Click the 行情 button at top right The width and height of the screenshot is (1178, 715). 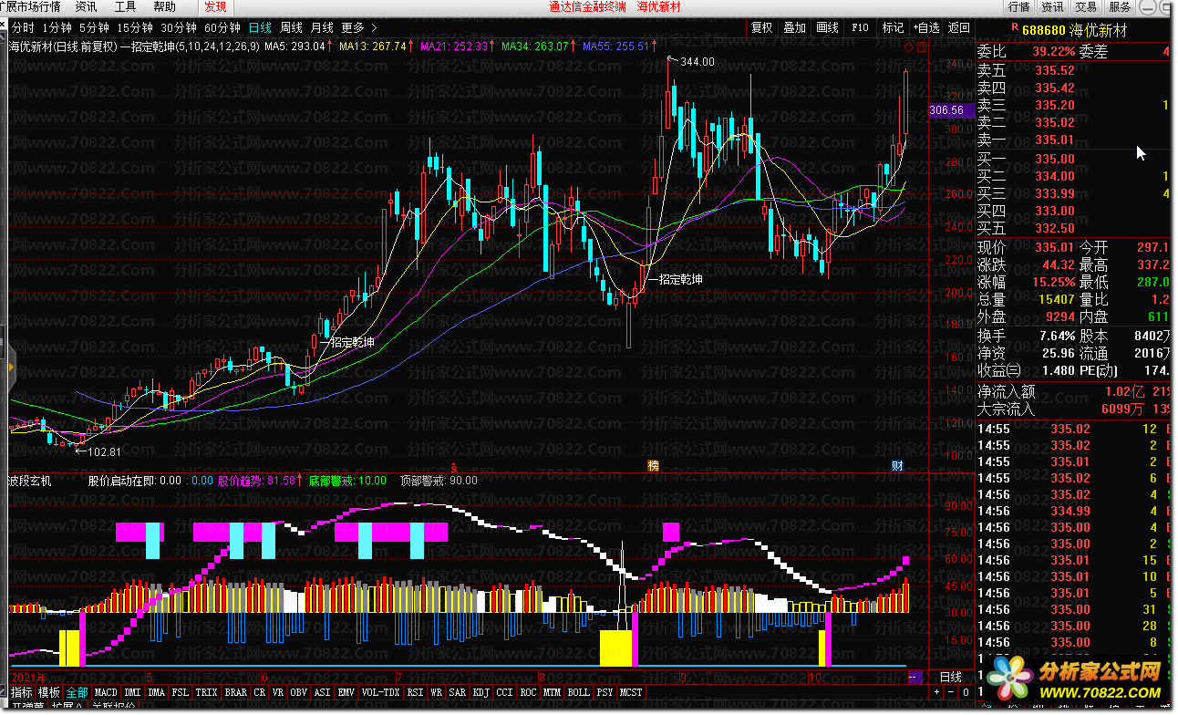(1018, 7)
